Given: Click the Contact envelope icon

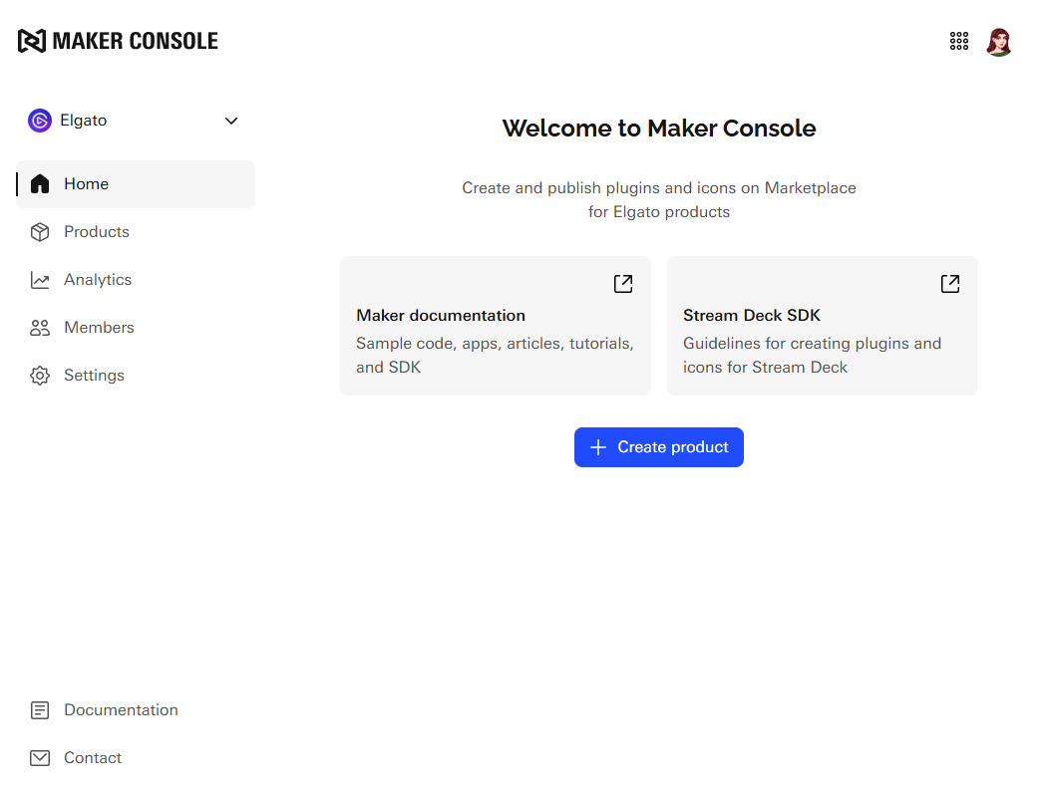Looking at the screenshot, I should [40, 758].
